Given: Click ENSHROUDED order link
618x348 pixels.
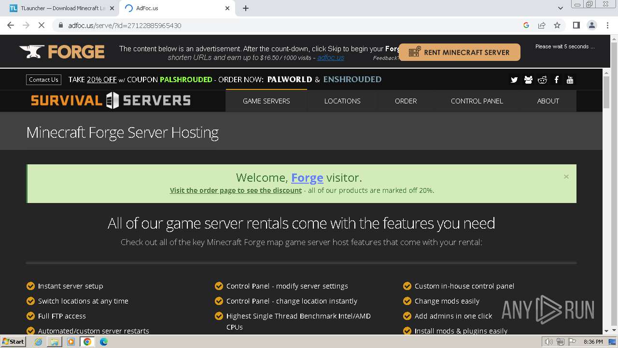Looking at the screenshot, I should (352, 79).
